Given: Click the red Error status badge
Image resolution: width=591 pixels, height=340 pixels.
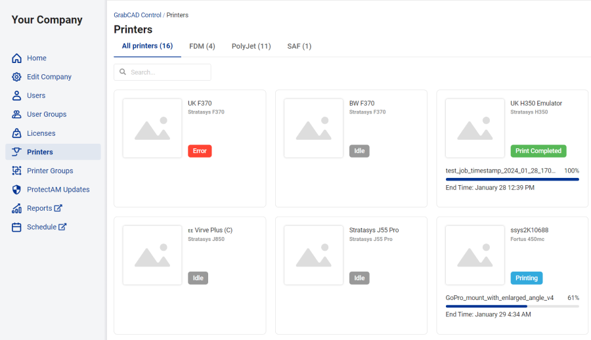Looking at the screenshot, I should (200, 151).
